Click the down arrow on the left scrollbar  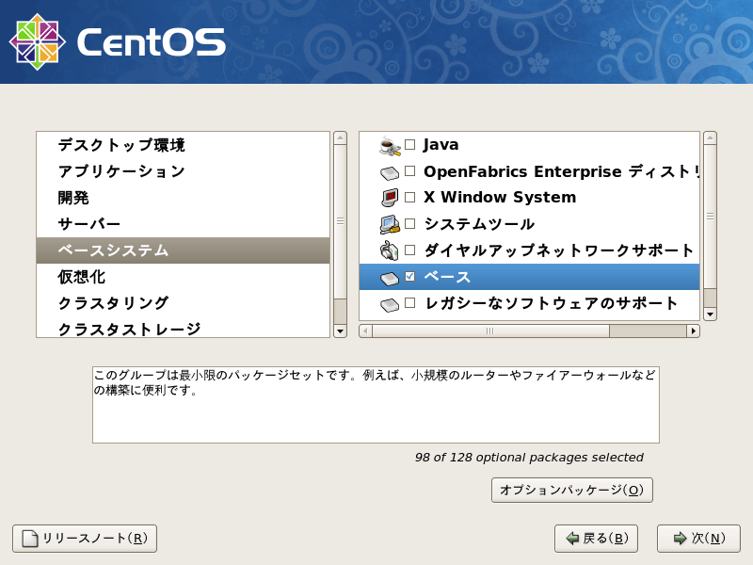pos(339,331)
